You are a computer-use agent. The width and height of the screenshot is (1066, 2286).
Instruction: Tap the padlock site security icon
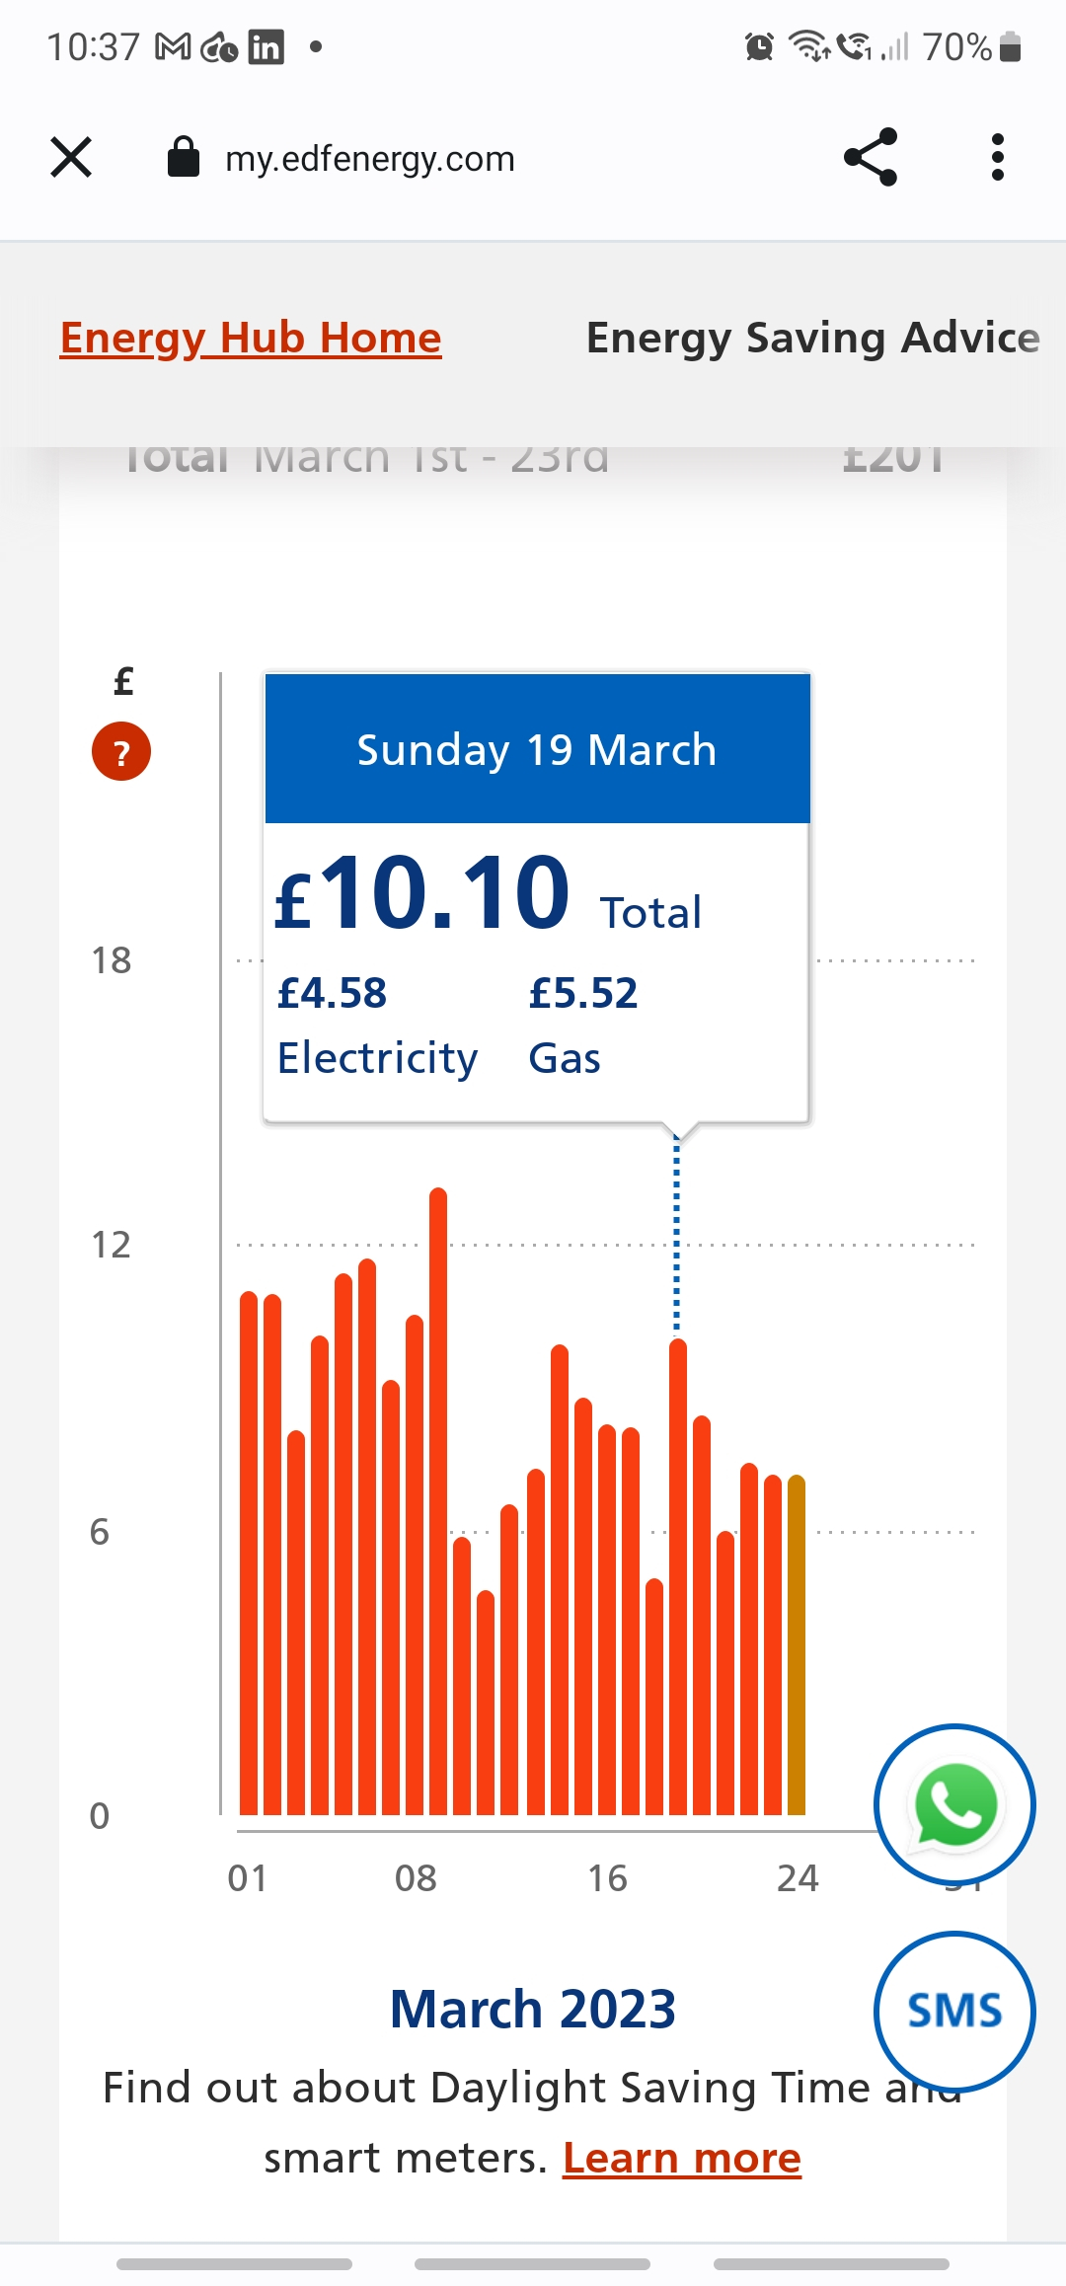[x=184, y=158]
